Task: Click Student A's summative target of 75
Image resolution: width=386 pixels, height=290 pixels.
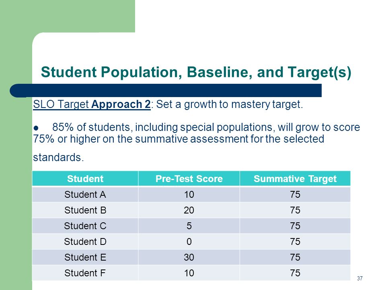Action: (x=295, y=195)
